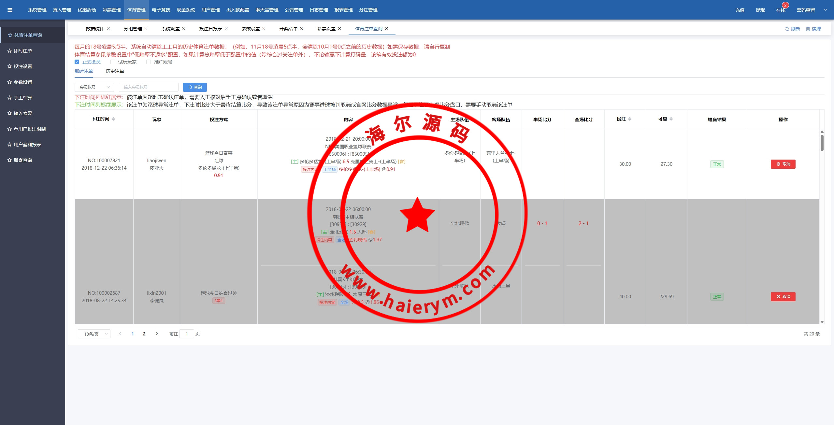This screenshot has width=834, height=425.
Task: Cancel bet NO:100007821 with 取消 button
Action: (x=783, y=164)
